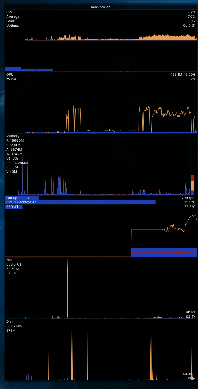Click the 40.0K R disk read value
The height and width of the screenshot is (389, 198).
pyautogui.click(x=189, y=374)
